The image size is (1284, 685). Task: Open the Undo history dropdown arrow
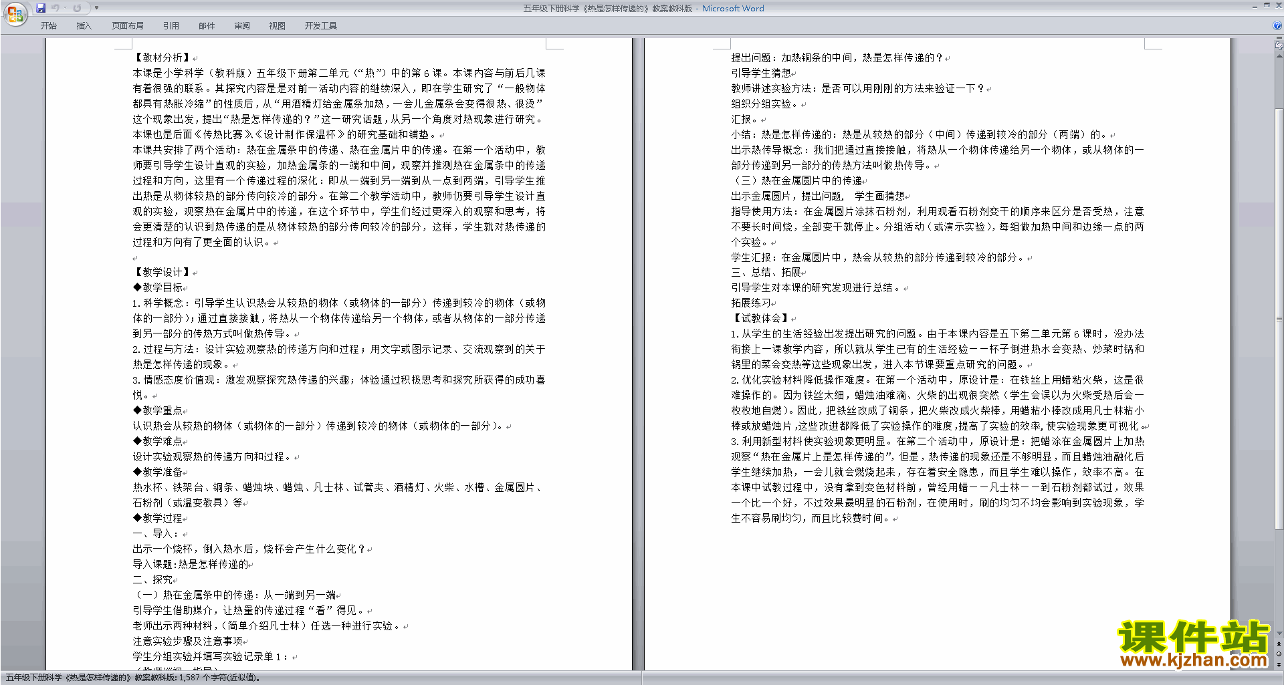(x=65, y=8)
